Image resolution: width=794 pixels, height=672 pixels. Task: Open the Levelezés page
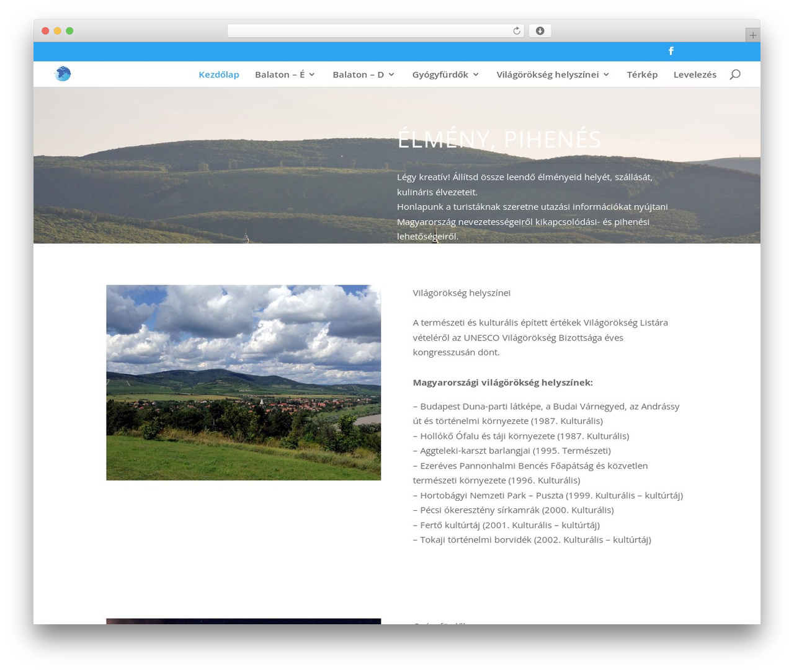click(695, 74)
